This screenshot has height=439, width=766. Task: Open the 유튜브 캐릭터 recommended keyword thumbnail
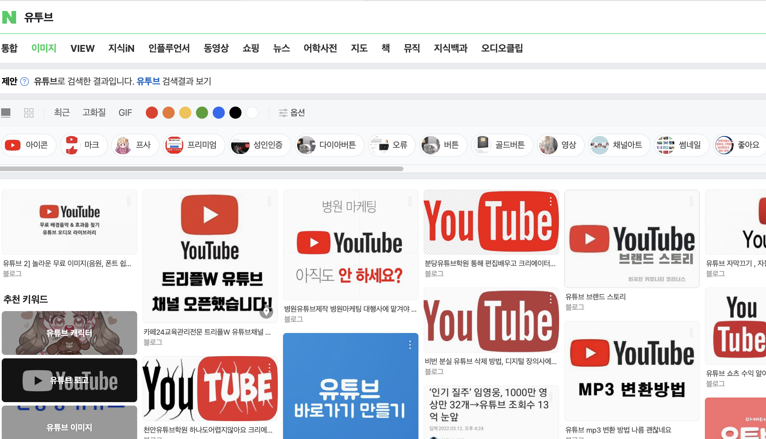point(69,333)
